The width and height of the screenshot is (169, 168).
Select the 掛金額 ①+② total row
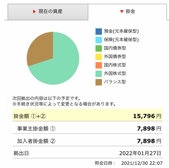pyautogui.click(x=87, y=115)
